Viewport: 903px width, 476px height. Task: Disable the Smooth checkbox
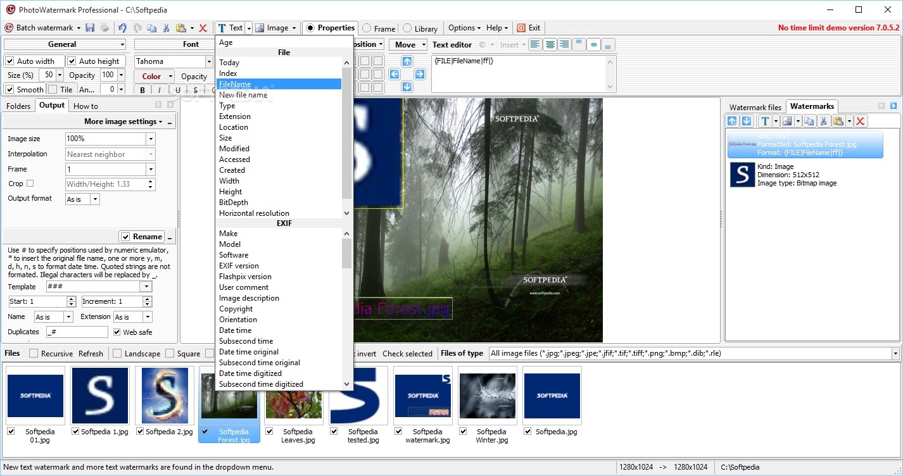9,89
